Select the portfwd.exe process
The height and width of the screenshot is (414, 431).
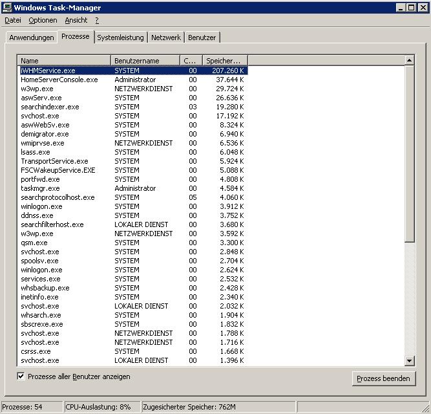(x=132, y=179)
